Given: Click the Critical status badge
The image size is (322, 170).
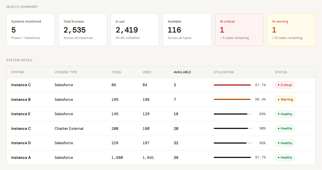Looking at the screenshot, I should [x=285, y=85].
